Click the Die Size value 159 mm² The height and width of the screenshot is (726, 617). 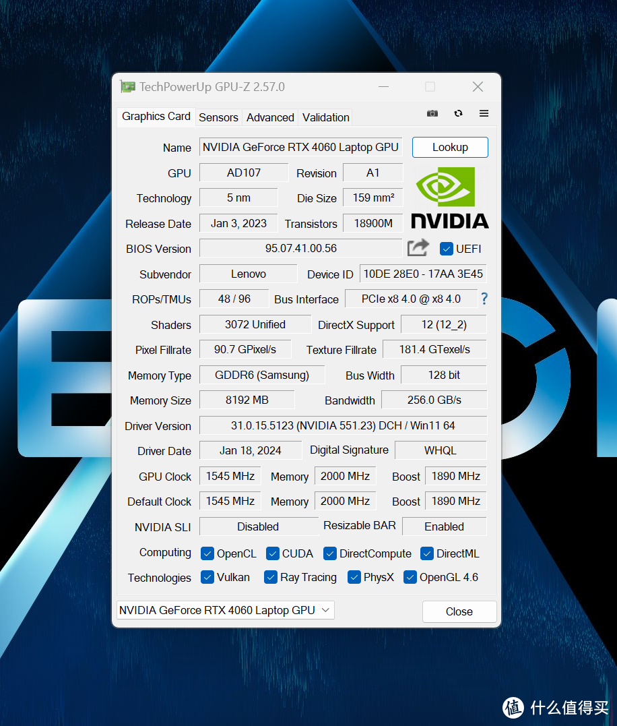372,198
